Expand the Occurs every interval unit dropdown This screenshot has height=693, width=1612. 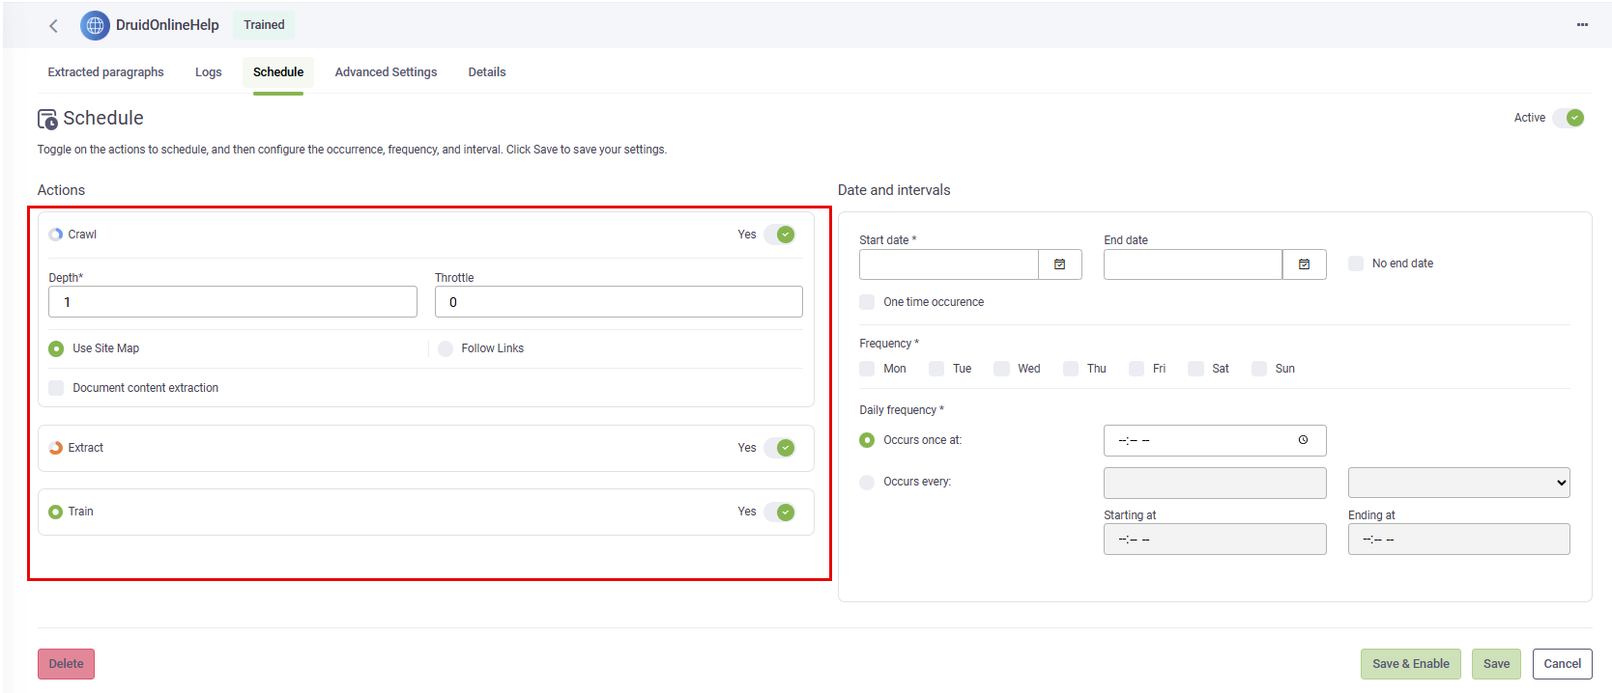[1458, 483]
